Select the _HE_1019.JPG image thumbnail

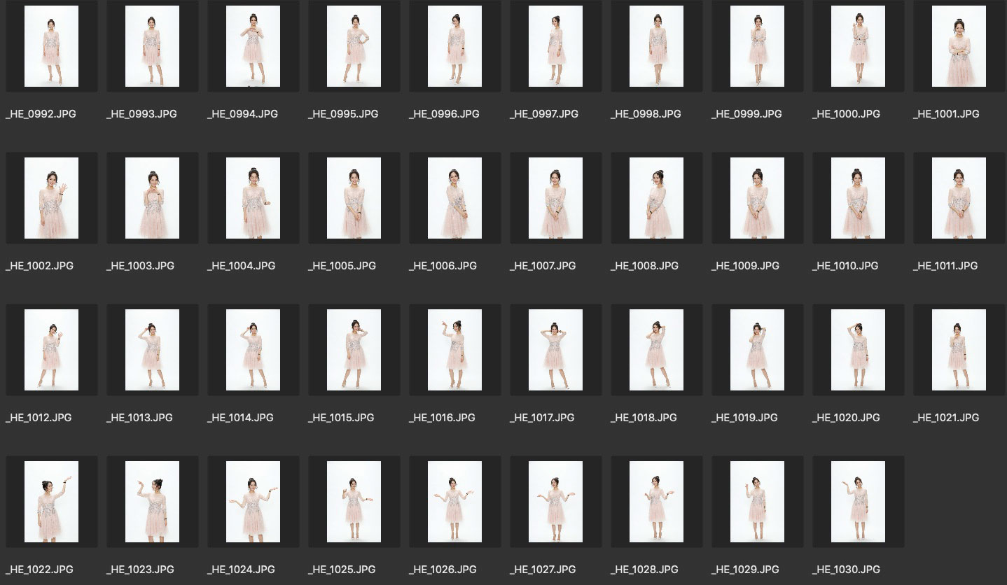click(757, 350)
